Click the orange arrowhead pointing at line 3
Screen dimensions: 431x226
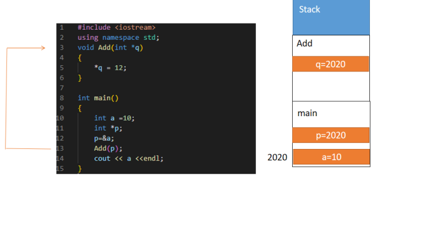pos(42,48)
